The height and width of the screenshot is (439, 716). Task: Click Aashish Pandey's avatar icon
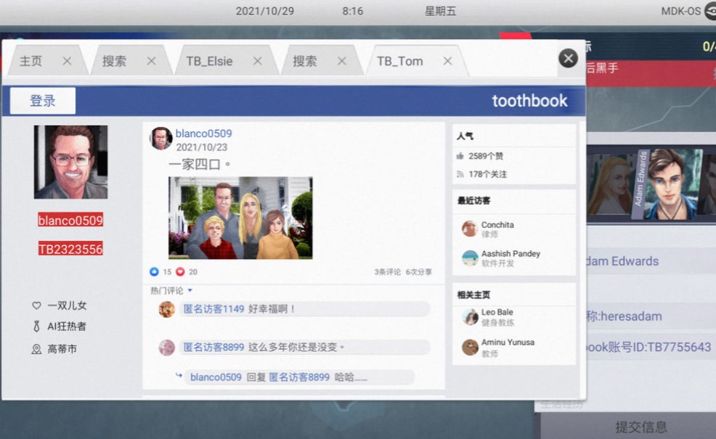click(470, 258)
